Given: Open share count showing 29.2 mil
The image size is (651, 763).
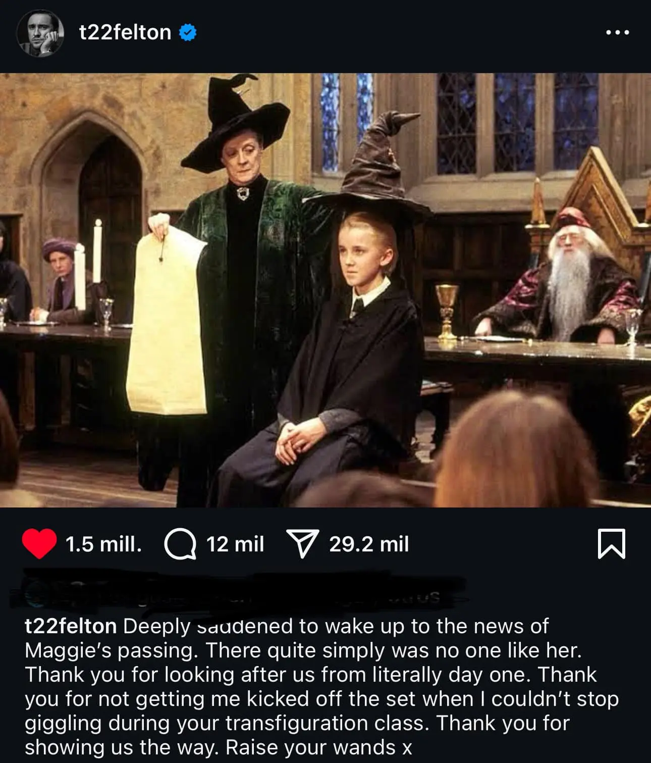Looking at the screenshot, I should click(369, 544).
